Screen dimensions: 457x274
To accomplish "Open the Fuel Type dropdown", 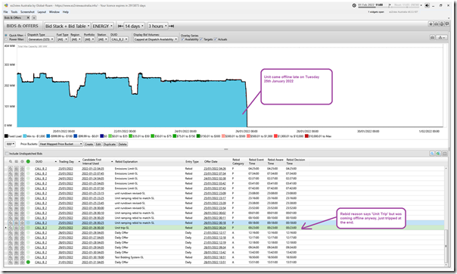I will click(62, 39).
